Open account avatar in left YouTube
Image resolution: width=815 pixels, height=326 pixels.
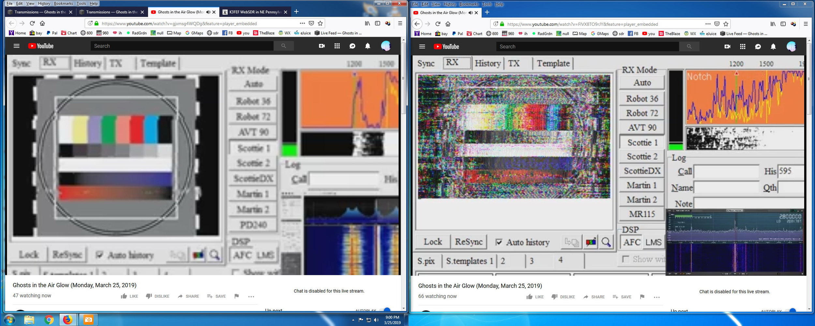(x=386, y=46)
